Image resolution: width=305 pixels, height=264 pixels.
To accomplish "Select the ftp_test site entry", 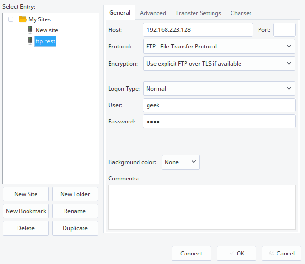I will pyautogui.click(x=46, y=41).
